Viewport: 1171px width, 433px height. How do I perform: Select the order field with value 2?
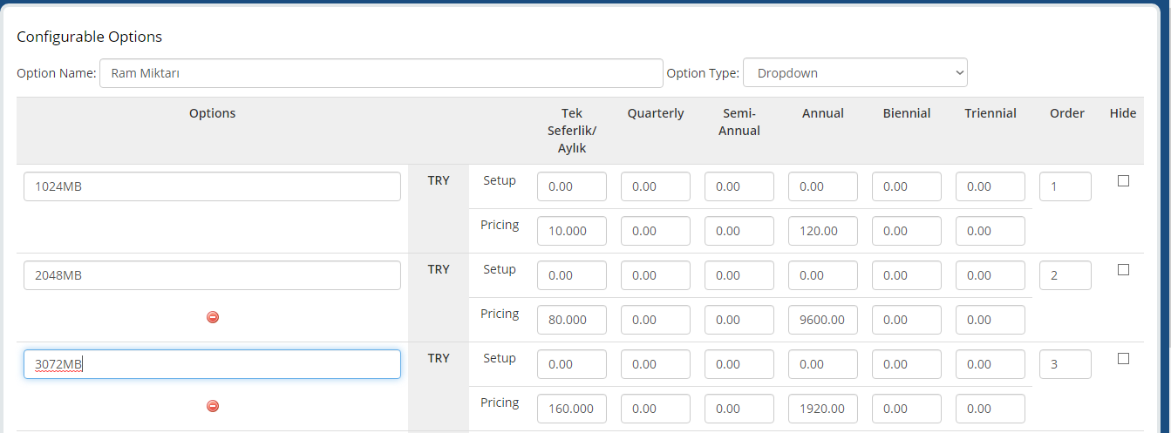(1065, 275)
